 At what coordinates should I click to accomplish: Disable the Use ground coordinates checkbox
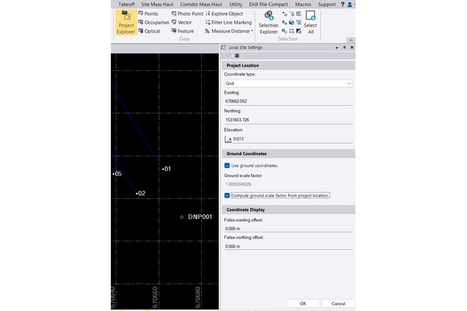tap(227, 165)
